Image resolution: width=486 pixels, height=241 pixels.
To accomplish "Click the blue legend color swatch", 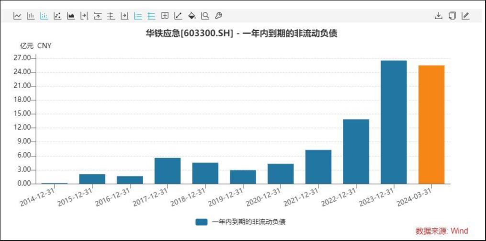I will tap(201, 222).
